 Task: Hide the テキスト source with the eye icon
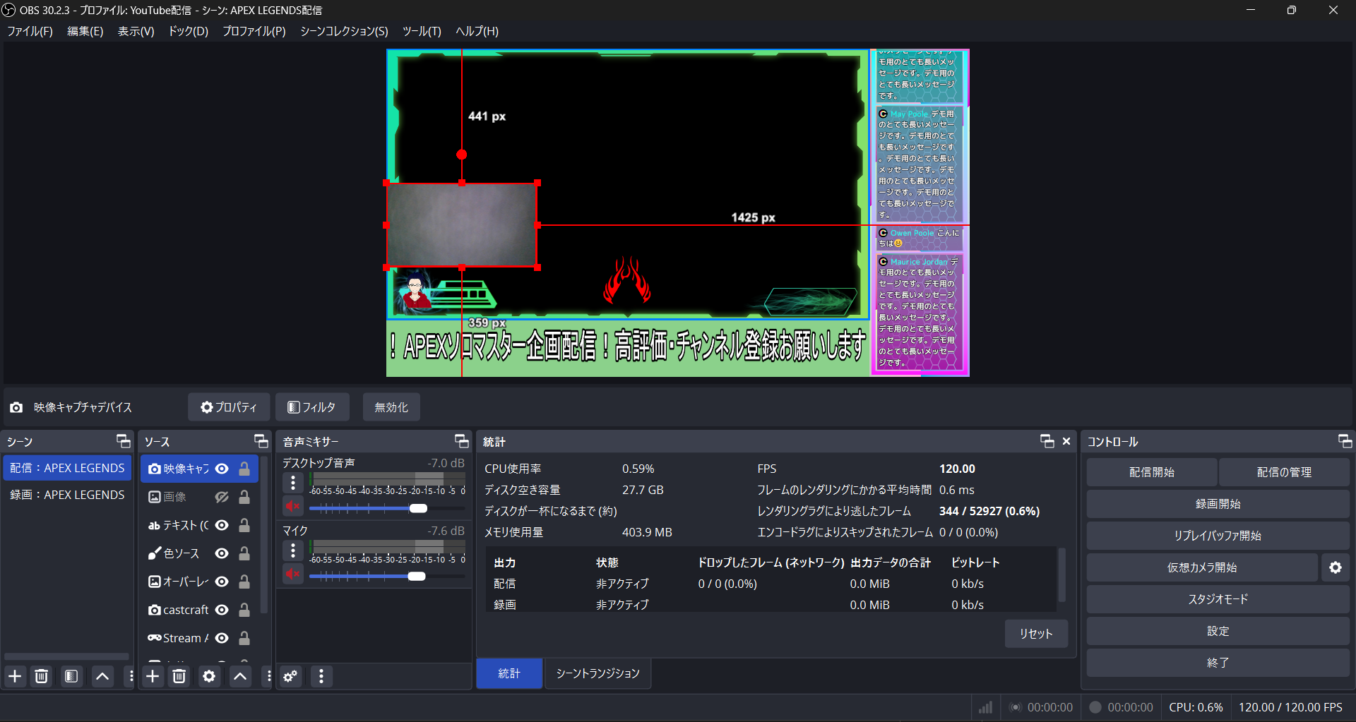pos(222,525)
